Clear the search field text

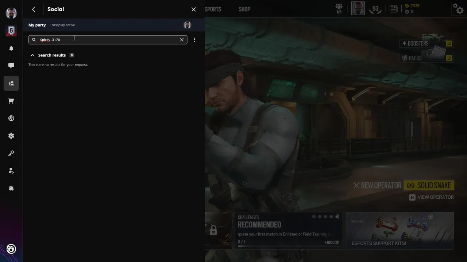[x=182, y=40]
